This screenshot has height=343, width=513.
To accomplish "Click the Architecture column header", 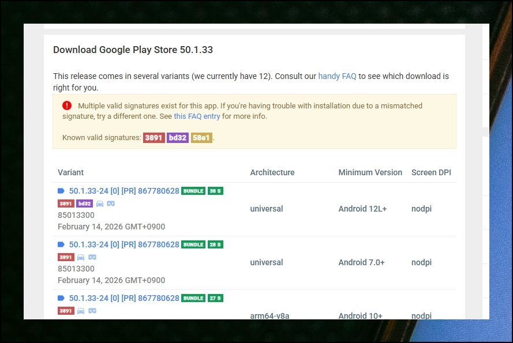I will [x=272, y=172].
